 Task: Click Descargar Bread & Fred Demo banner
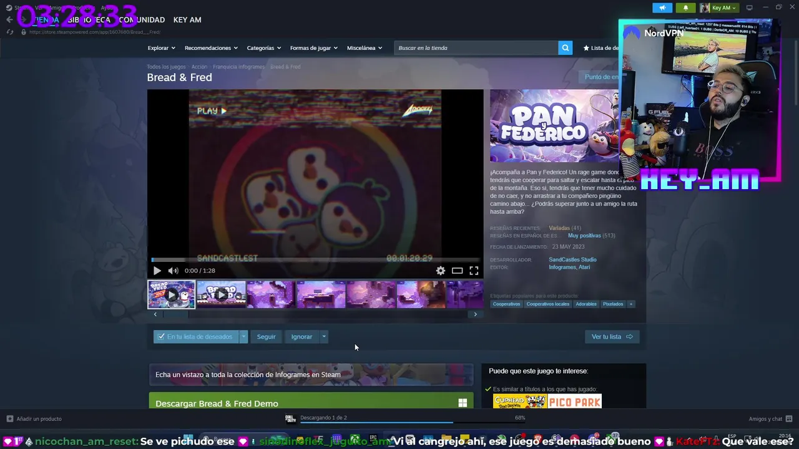tap(311, 400)
